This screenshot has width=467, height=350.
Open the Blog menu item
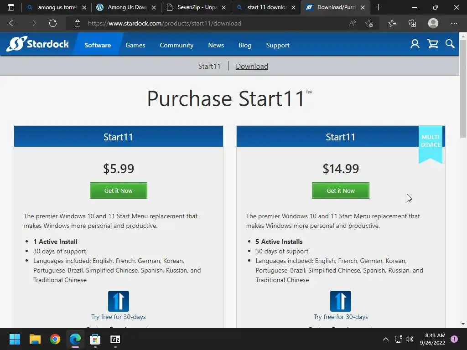245,45
